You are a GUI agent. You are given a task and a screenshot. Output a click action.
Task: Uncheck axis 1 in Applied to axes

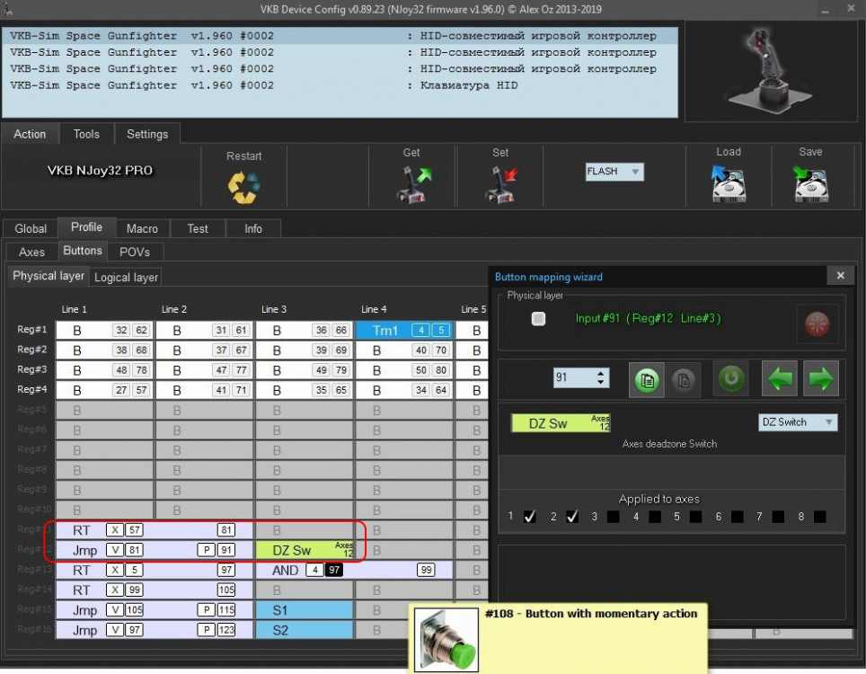pos(530,518)
